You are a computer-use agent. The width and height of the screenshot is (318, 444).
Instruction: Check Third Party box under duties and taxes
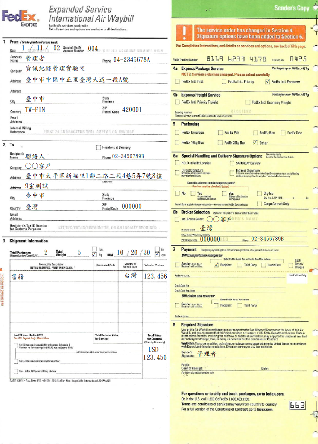[x=240, y=305]
